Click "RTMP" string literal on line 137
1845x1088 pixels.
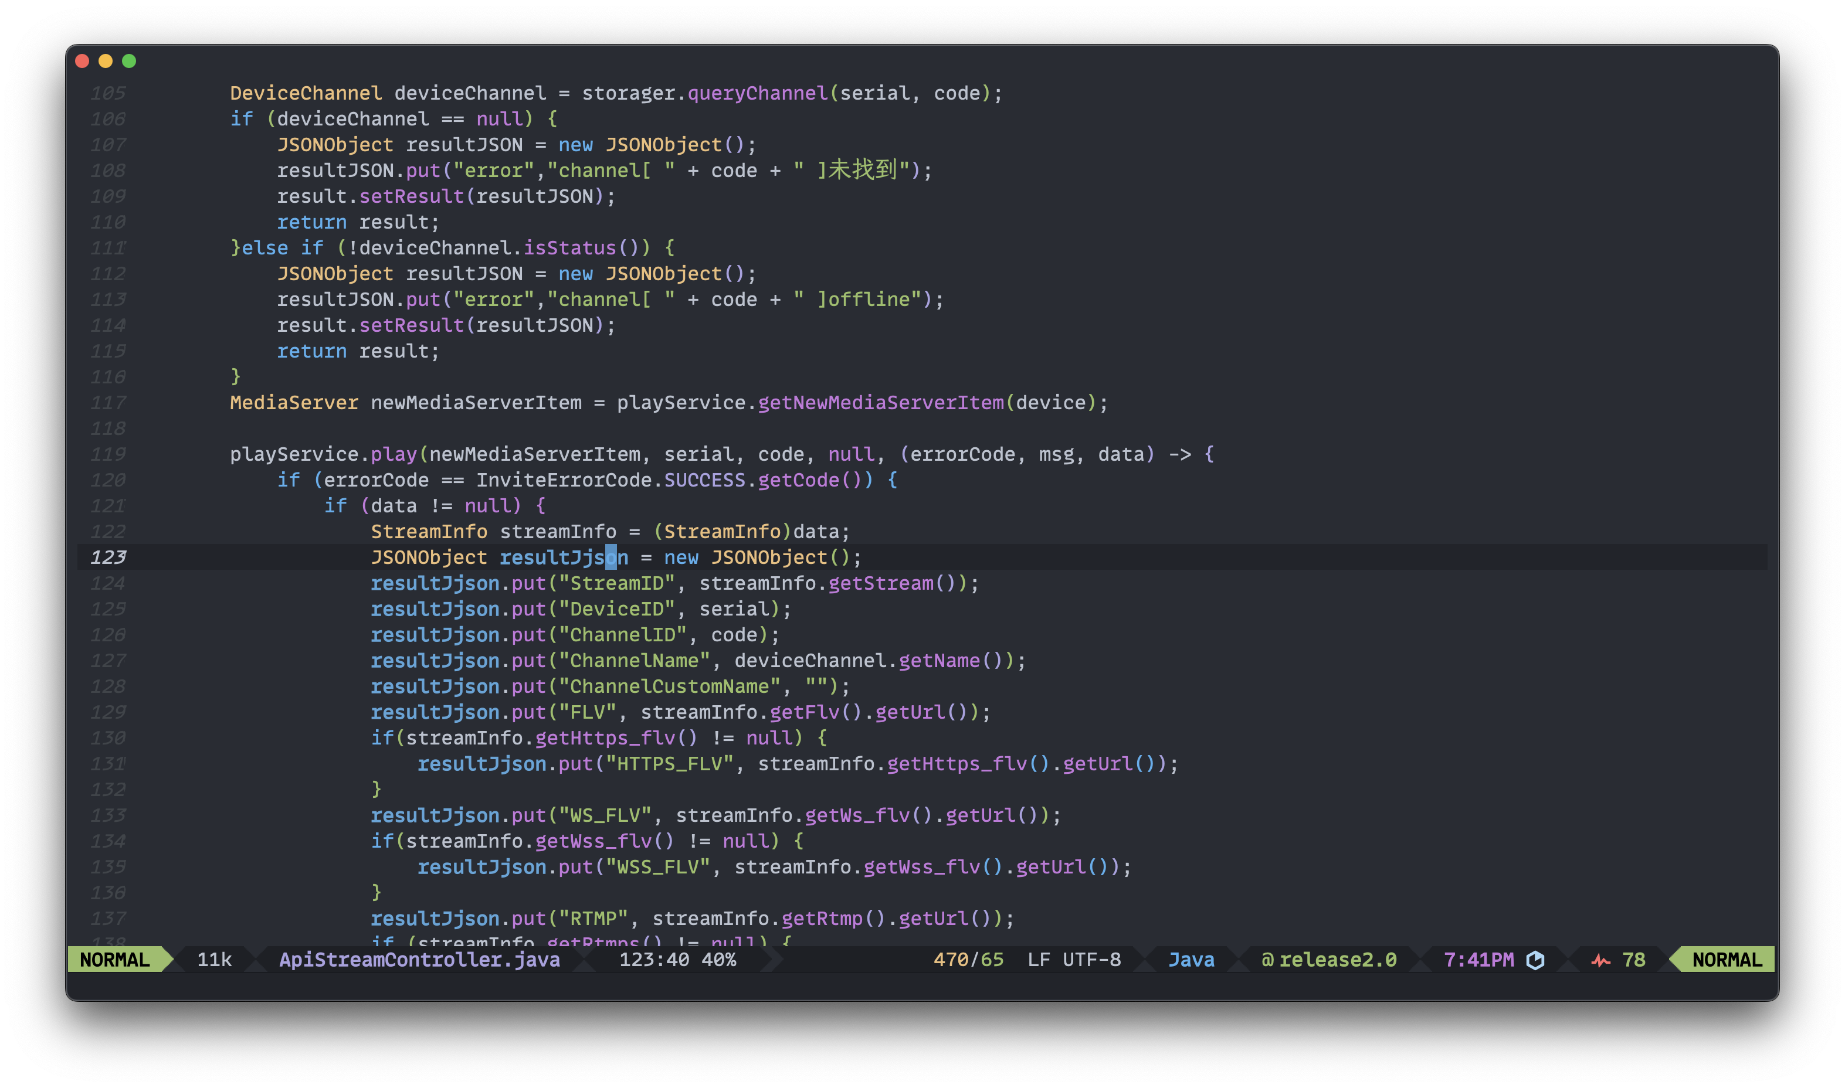click(x=593, y=918)
